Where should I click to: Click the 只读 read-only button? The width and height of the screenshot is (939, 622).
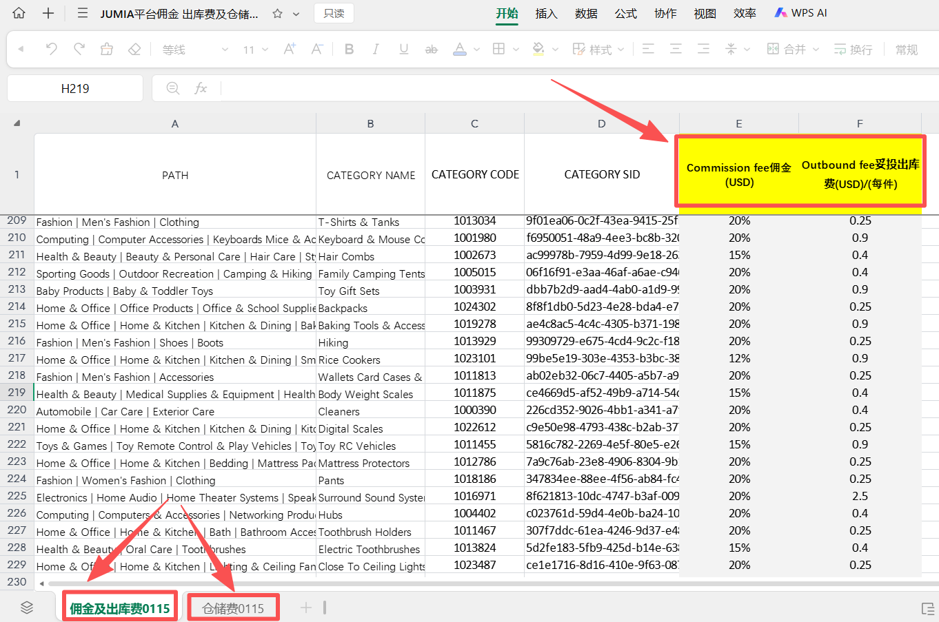(334, 13)
